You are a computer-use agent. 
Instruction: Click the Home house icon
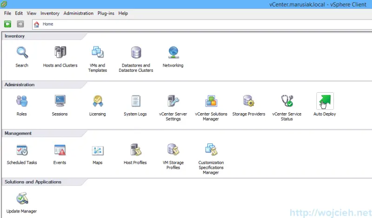[37, 24]
